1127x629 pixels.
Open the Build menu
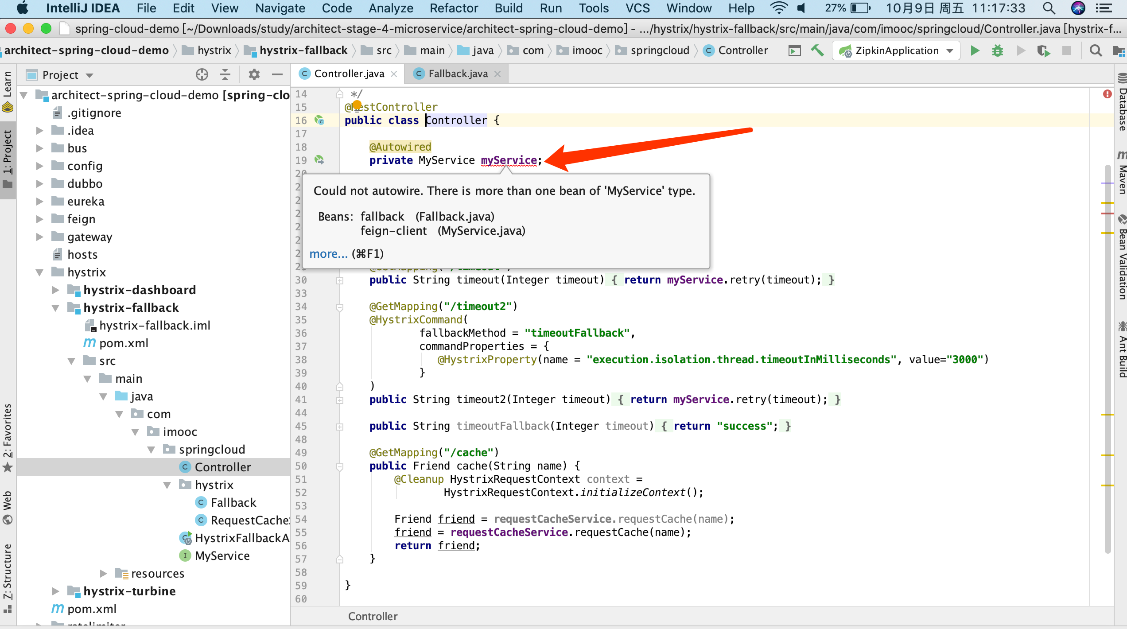(x=509, y=8)
